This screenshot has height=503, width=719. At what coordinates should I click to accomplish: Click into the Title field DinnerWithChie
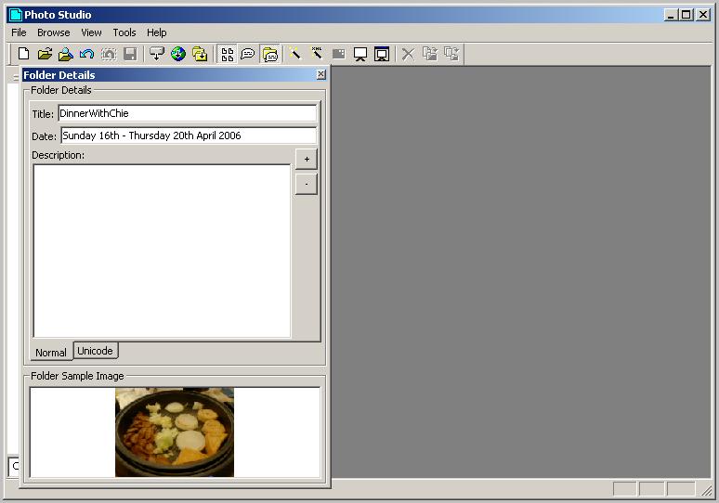click(x=188, y=113)
